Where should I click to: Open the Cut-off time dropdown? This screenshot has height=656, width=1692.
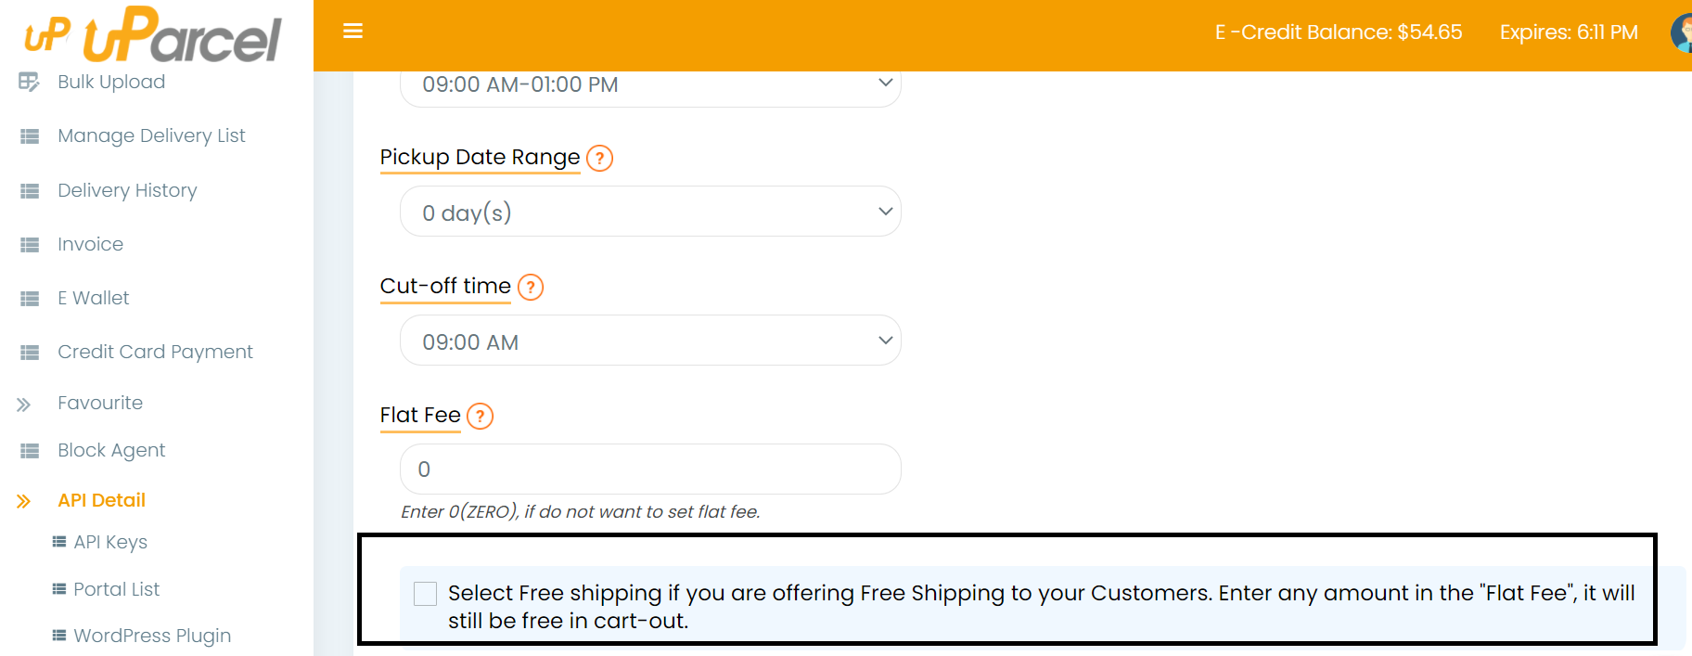[x=649, y=341]
